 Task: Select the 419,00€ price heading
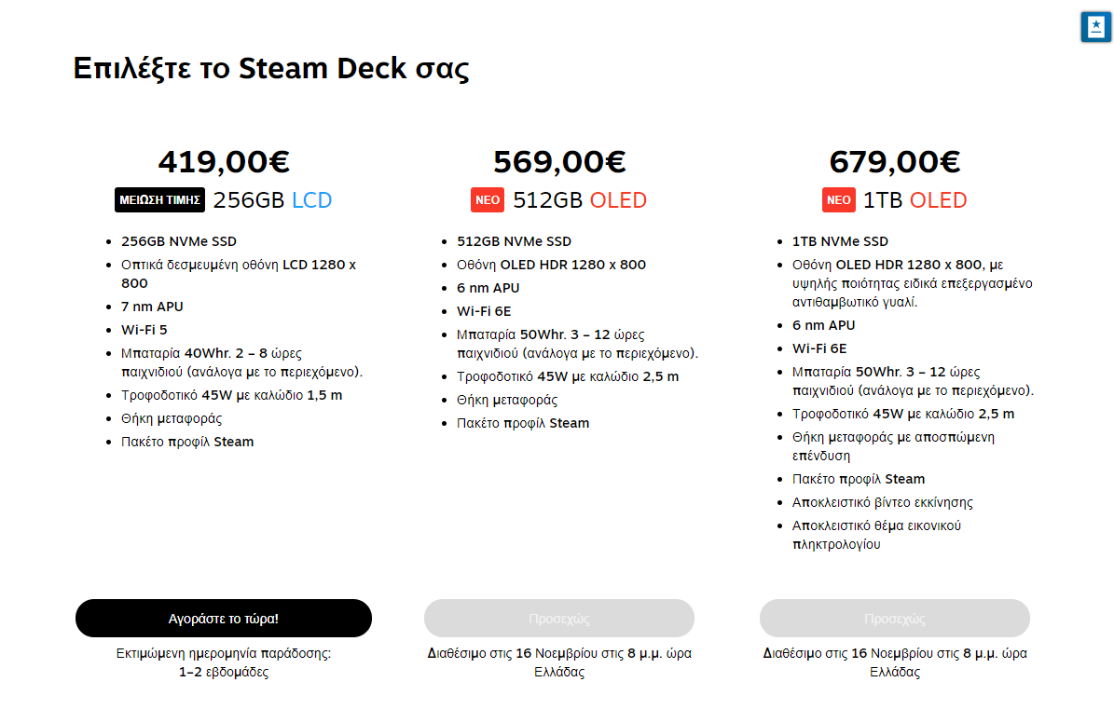(x=224, y=162)
